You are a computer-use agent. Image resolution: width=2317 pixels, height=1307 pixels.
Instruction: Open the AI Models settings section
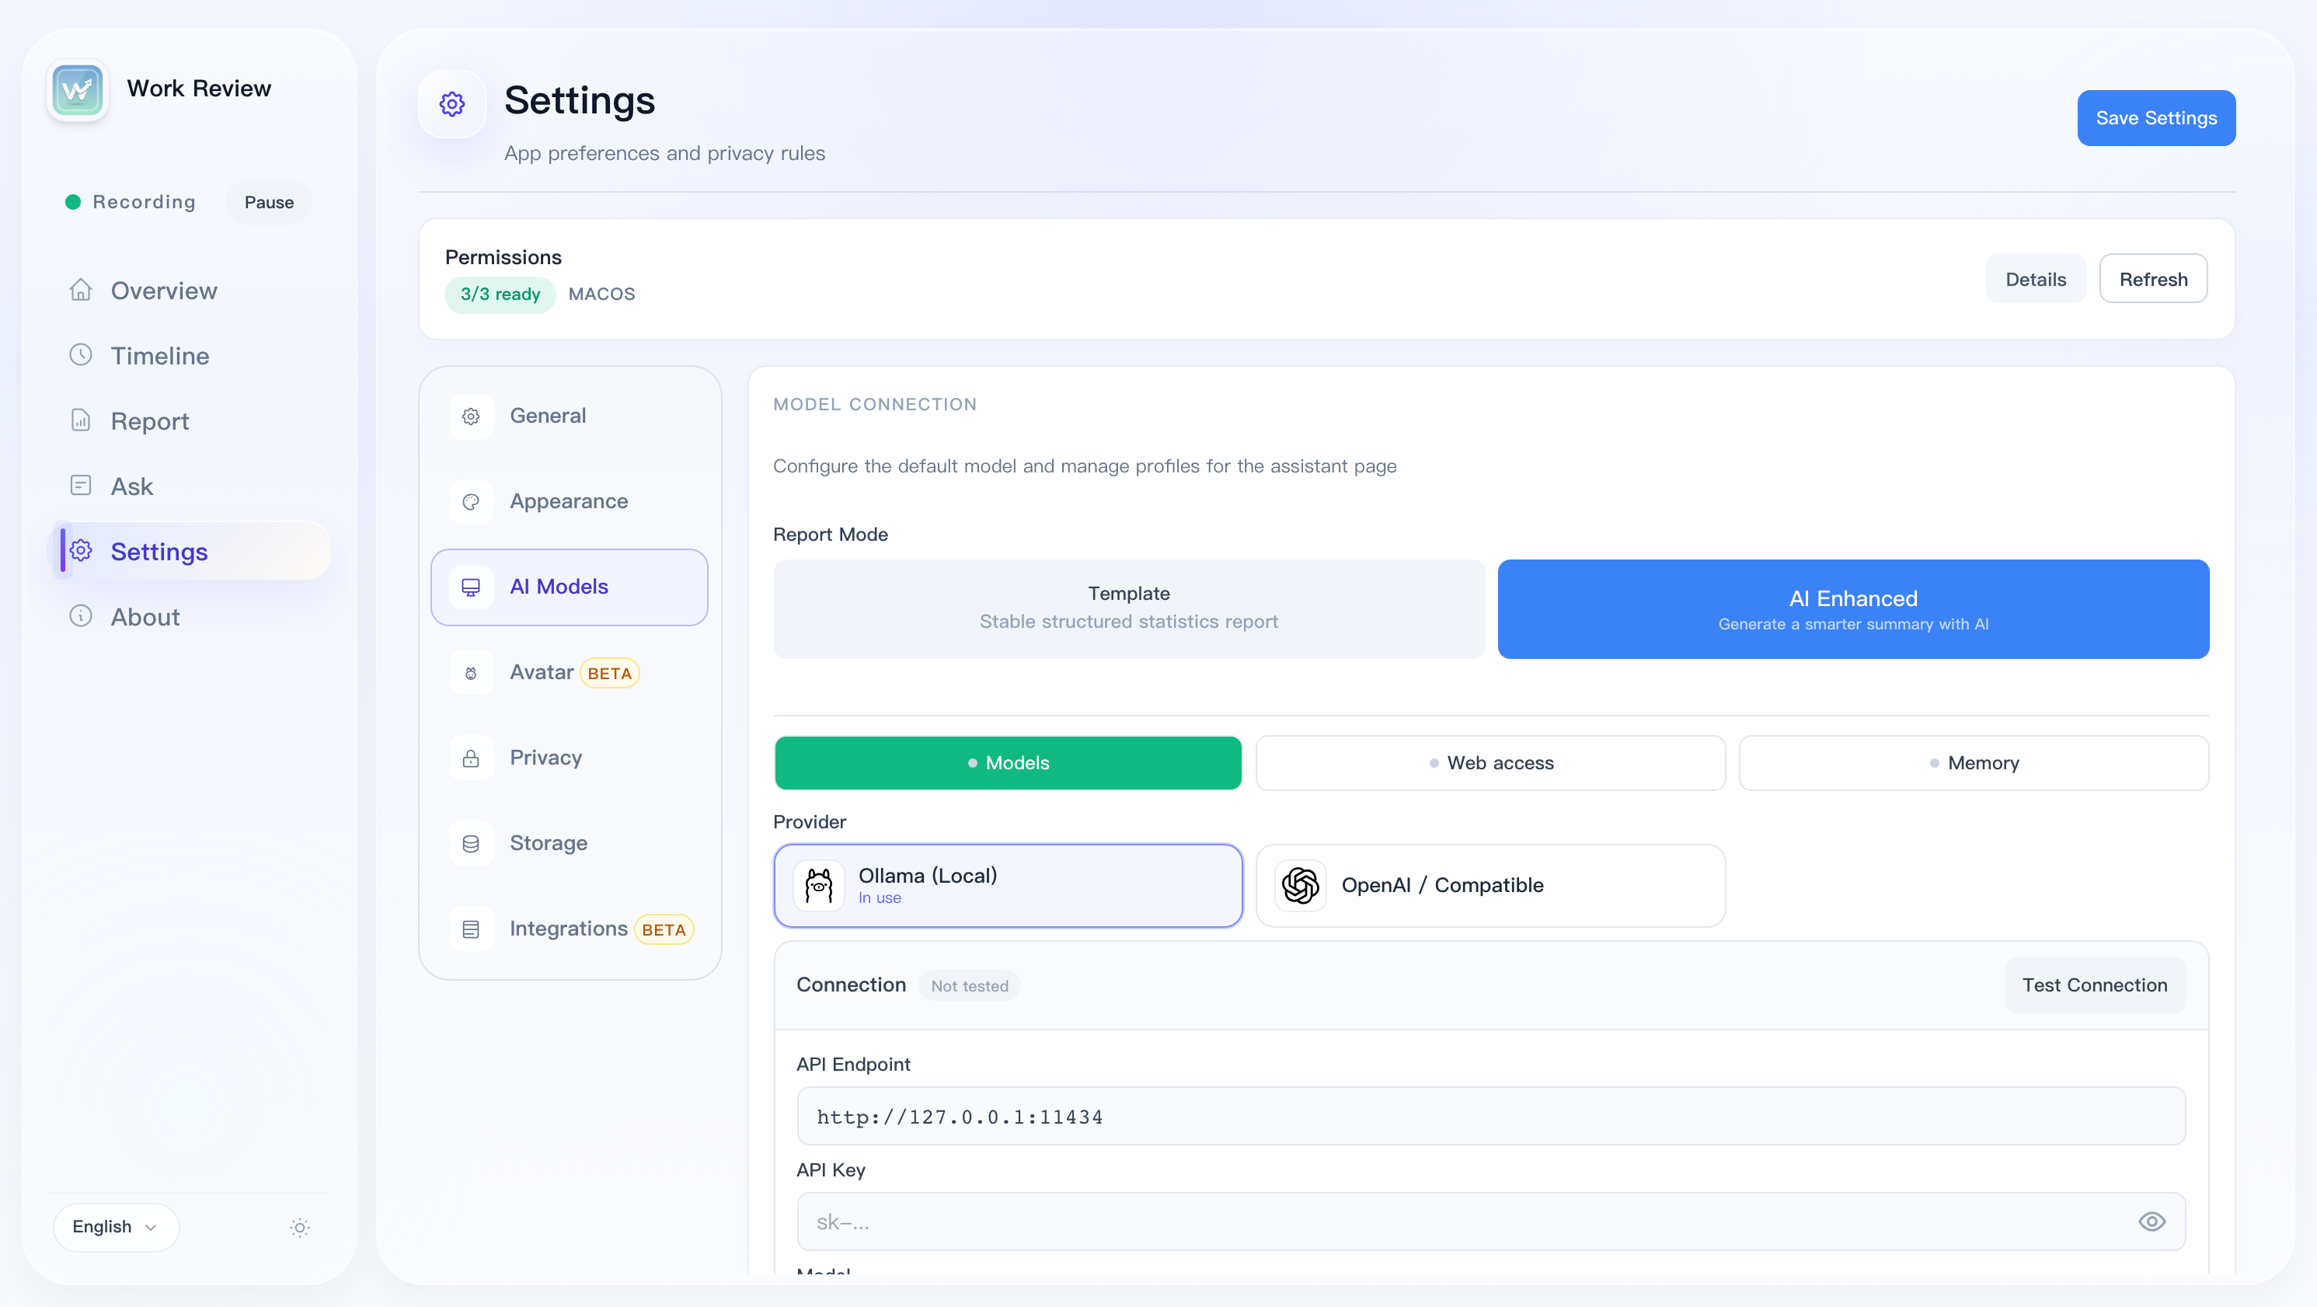(x=570, y=587)
